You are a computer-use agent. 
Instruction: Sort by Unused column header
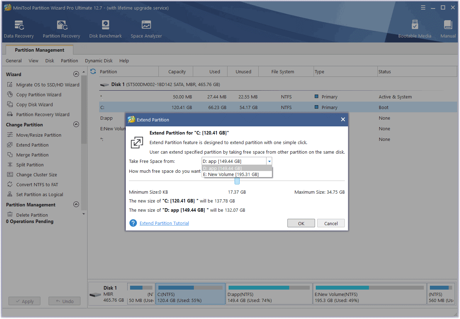click(x=243, y=72)
